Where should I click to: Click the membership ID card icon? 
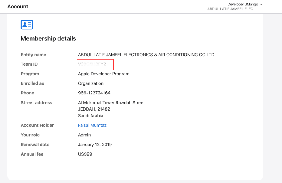[x=27, y=25]
